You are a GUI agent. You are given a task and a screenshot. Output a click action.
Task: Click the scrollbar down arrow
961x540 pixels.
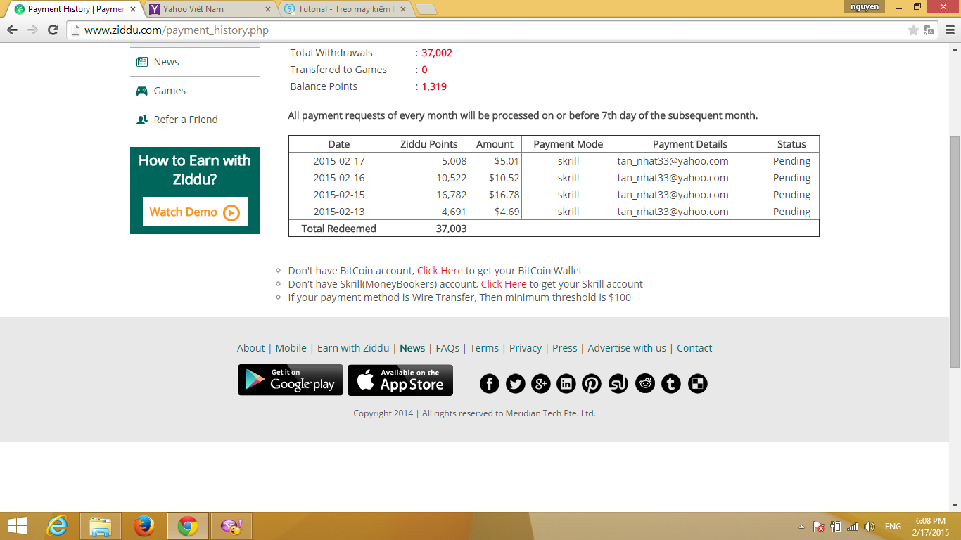955,505
